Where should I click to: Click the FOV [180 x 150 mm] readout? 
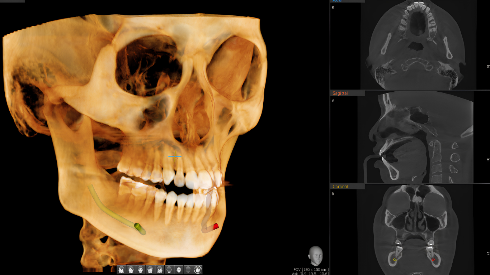311,269
